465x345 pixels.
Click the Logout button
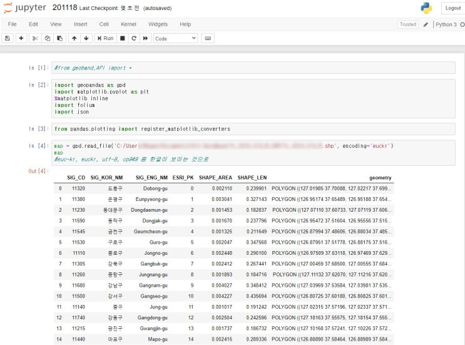click(453, 8)
